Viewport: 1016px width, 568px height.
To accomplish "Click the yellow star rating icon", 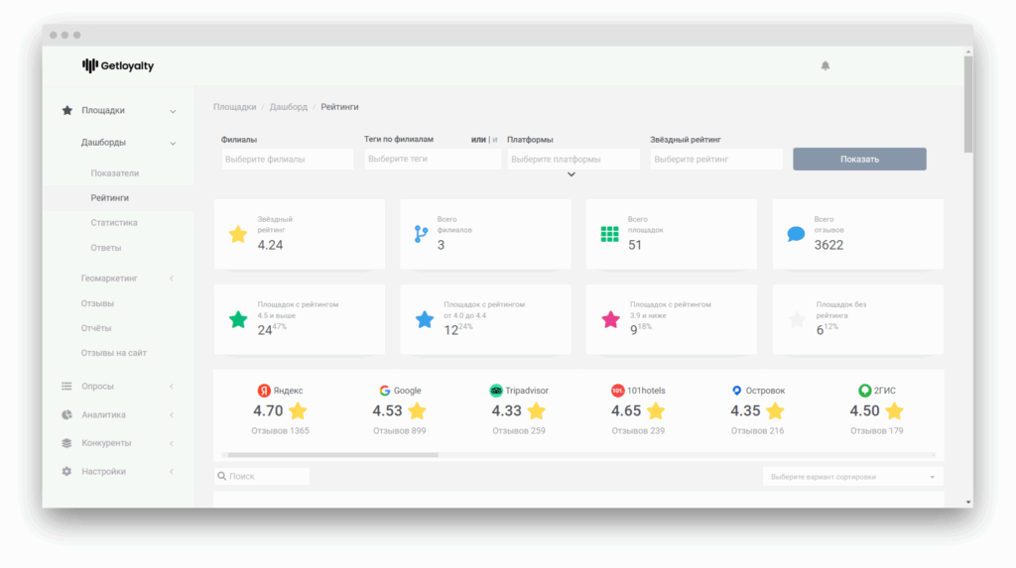I will [x=238, y=235].
